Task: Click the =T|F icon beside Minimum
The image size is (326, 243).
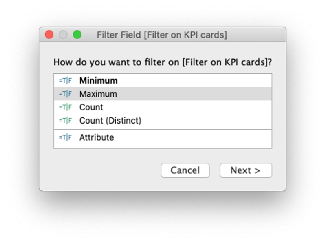Action: click(x=65, y=80)
